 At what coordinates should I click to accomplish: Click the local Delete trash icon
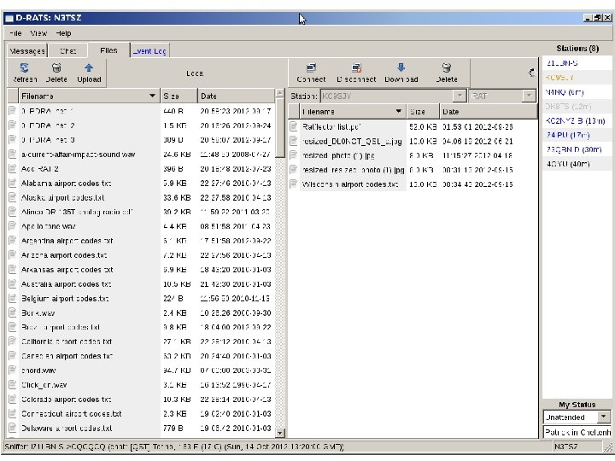point(56,68)
